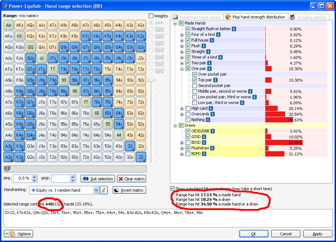Click info icon next to Straight
Image resolution: width=336 pixels, height=242 pixels.
[208, 51]
